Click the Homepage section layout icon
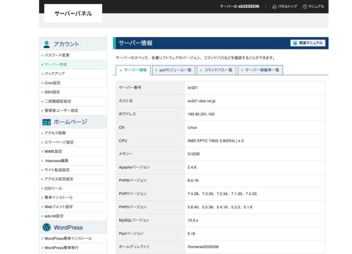352x254 pixels. pos(46,122)
